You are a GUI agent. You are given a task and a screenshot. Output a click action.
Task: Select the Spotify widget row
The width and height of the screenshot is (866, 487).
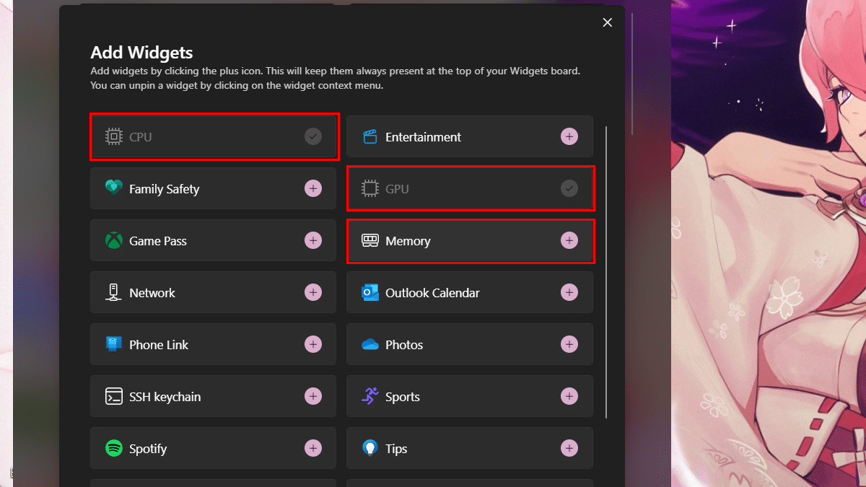pos(213,448)
